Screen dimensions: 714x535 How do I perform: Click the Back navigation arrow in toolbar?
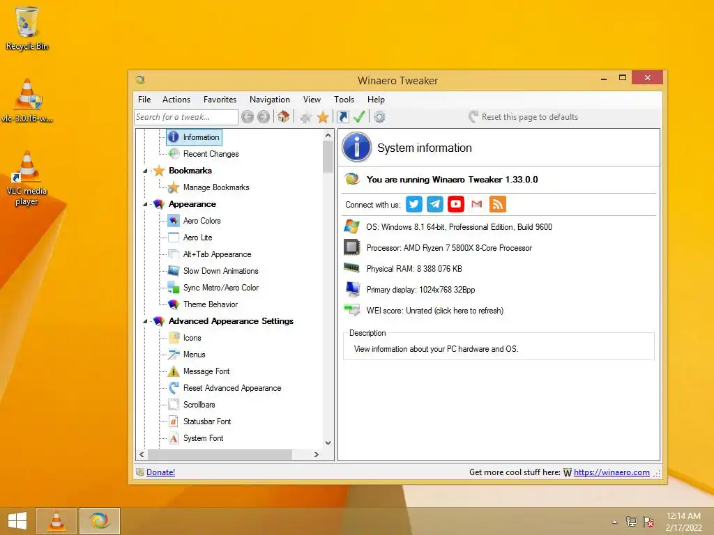(248, 117)
